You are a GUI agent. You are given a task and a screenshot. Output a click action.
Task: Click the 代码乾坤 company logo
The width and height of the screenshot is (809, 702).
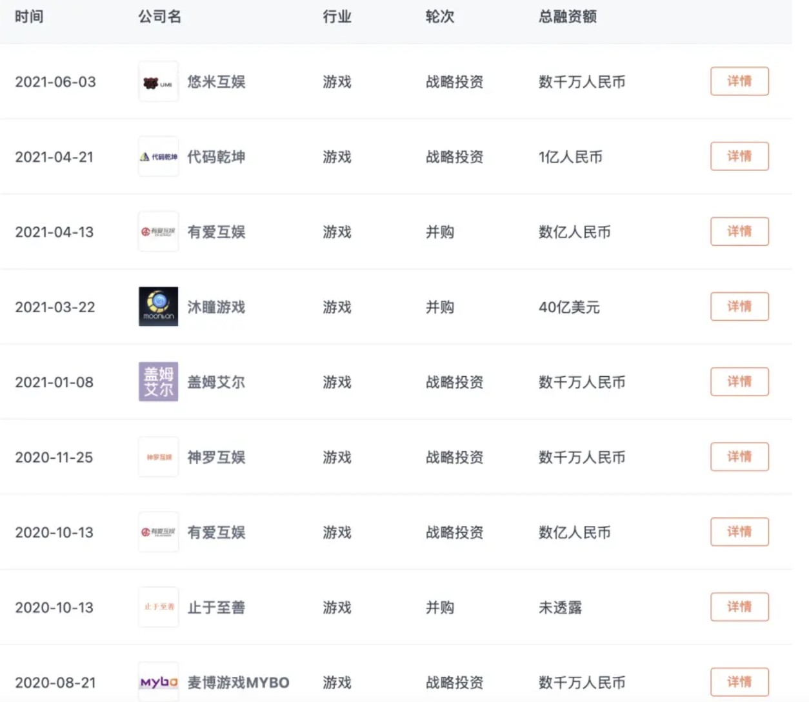(x=158, y=157)
